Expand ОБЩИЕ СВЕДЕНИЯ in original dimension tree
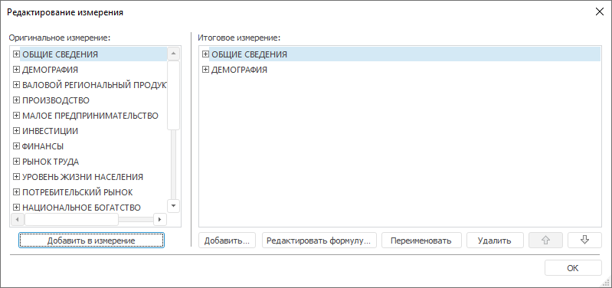 [x=16, y=54]
